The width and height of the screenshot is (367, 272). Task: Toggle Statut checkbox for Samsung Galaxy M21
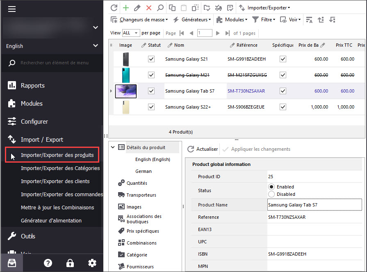151,75
